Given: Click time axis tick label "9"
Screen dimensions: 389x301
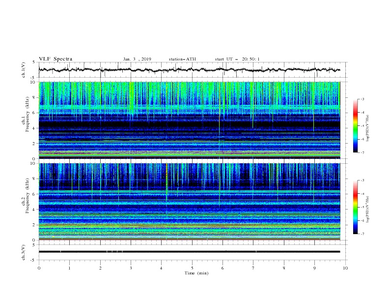Looking at the screenshot, I should coord(314,268).
